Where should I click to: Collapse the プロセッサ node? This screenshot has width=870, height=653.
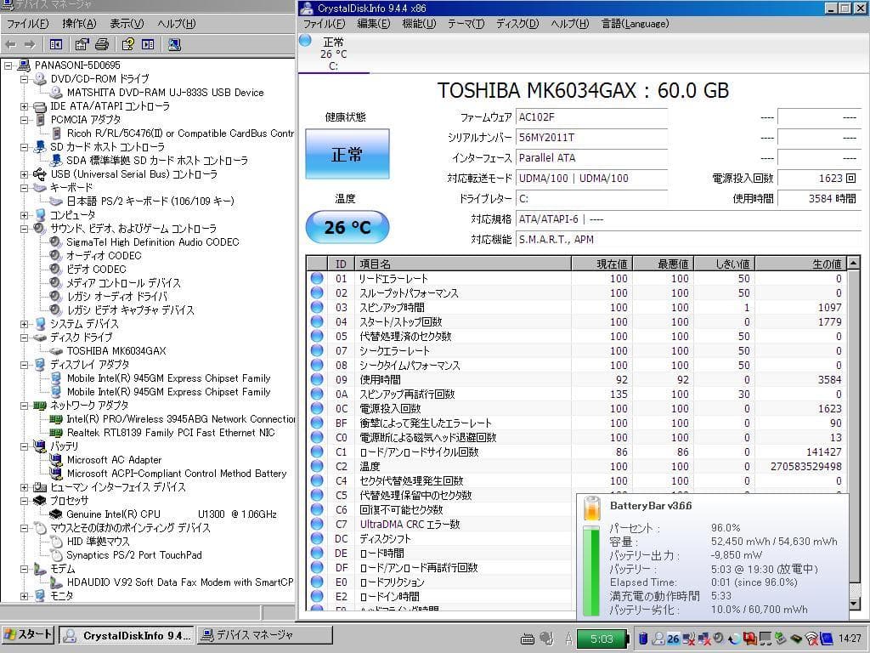[25, 501]
